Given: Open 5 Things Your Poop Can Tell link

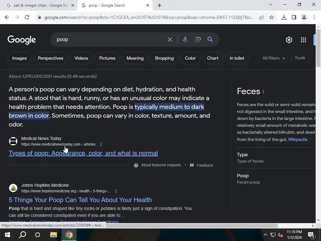Looking at the screenshot, I should click(x=80, y=200).
